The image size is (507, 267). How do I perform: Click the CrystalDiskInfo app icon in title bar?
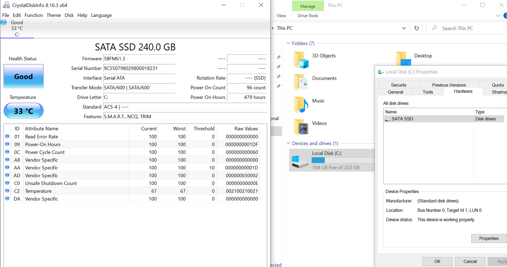[x=6, y=5]
